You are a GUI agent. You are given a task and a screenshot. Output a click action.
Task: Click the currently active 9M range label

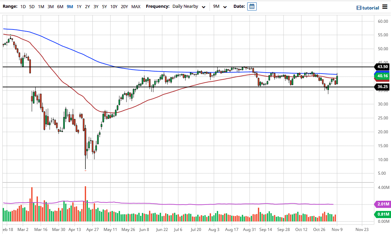[x=70, y=6]
